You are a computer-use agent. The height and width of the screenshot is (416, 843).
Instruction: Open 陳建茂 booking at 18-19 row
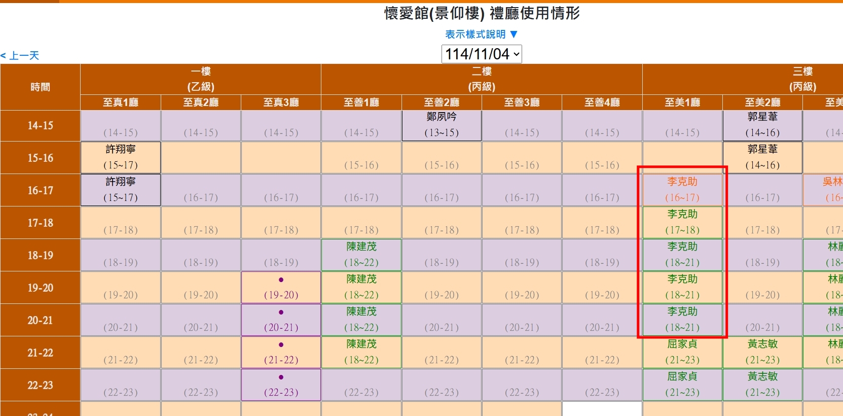point(361,255)
